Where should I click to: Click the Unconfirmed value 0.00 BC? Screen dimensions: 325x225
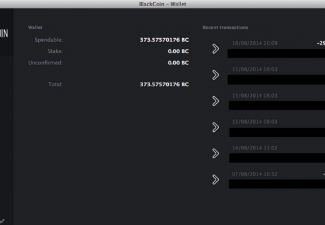tap(178, 62)
